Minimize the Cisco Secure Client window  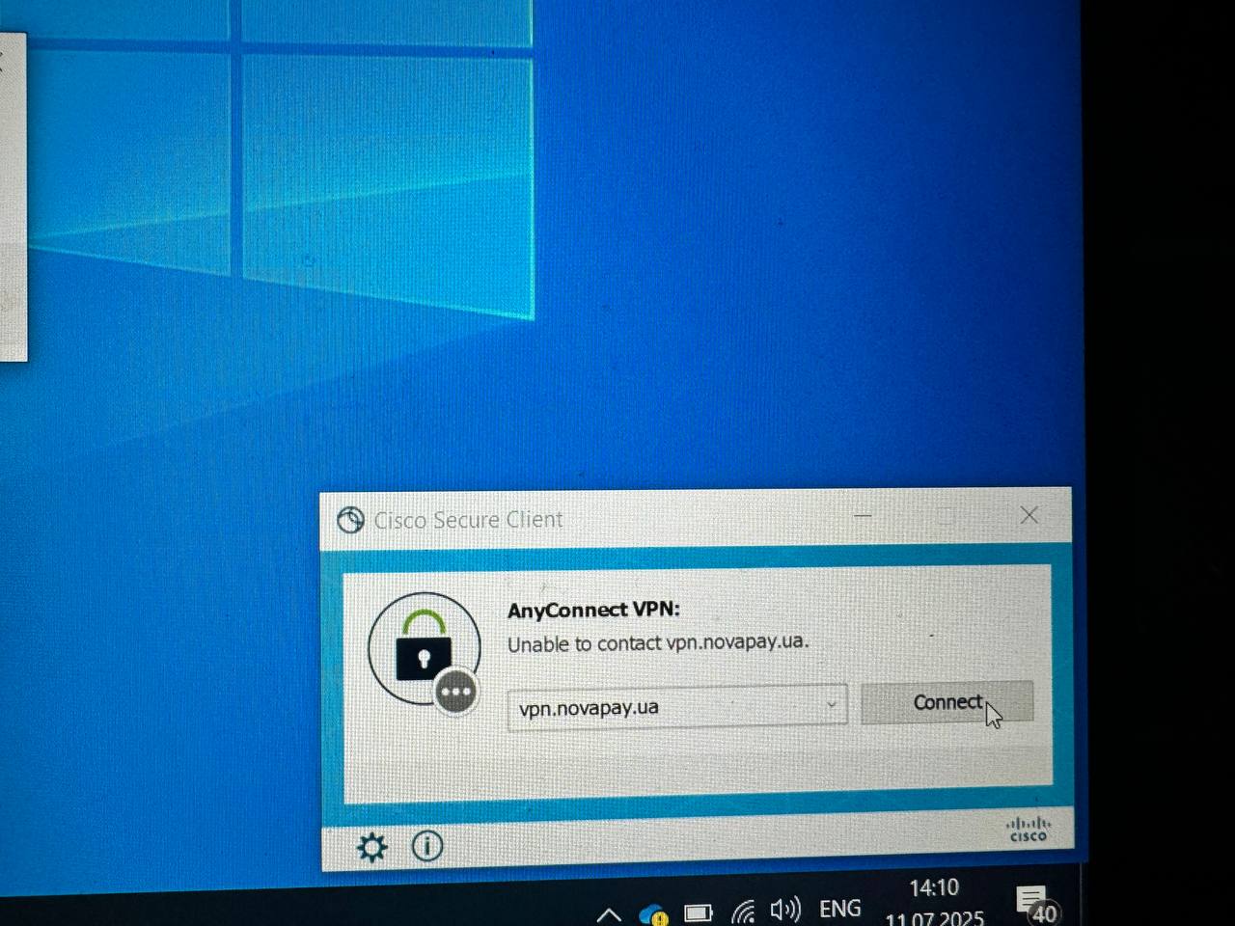tap(863, 516)
